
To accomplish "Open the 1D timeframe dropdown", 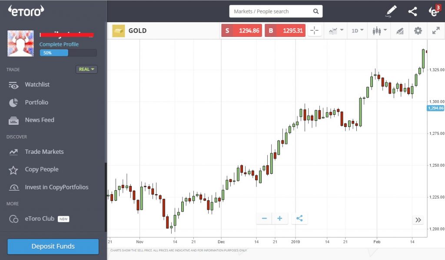I will pos(358,31).
